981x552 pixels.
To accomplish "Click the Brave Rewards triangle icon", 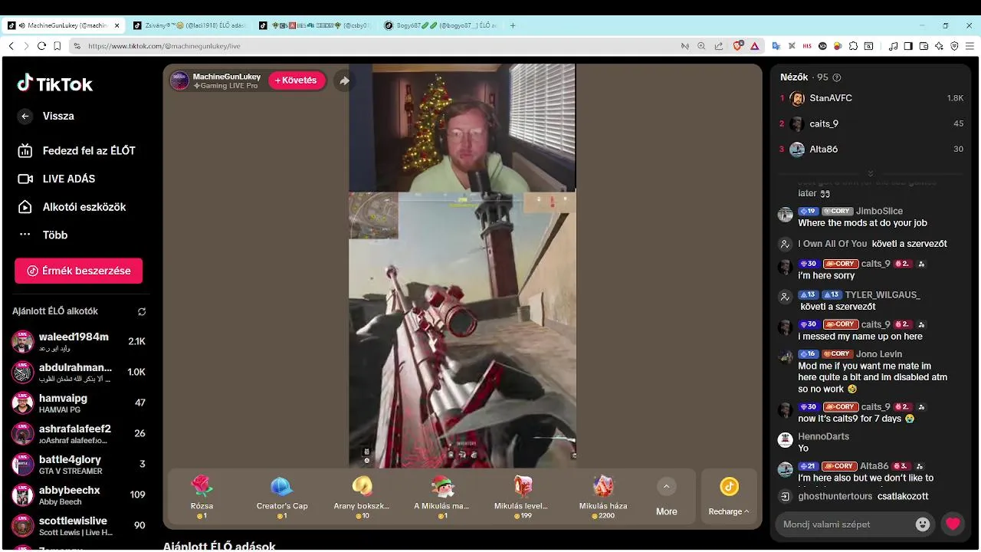I will (x=755, y=46).
